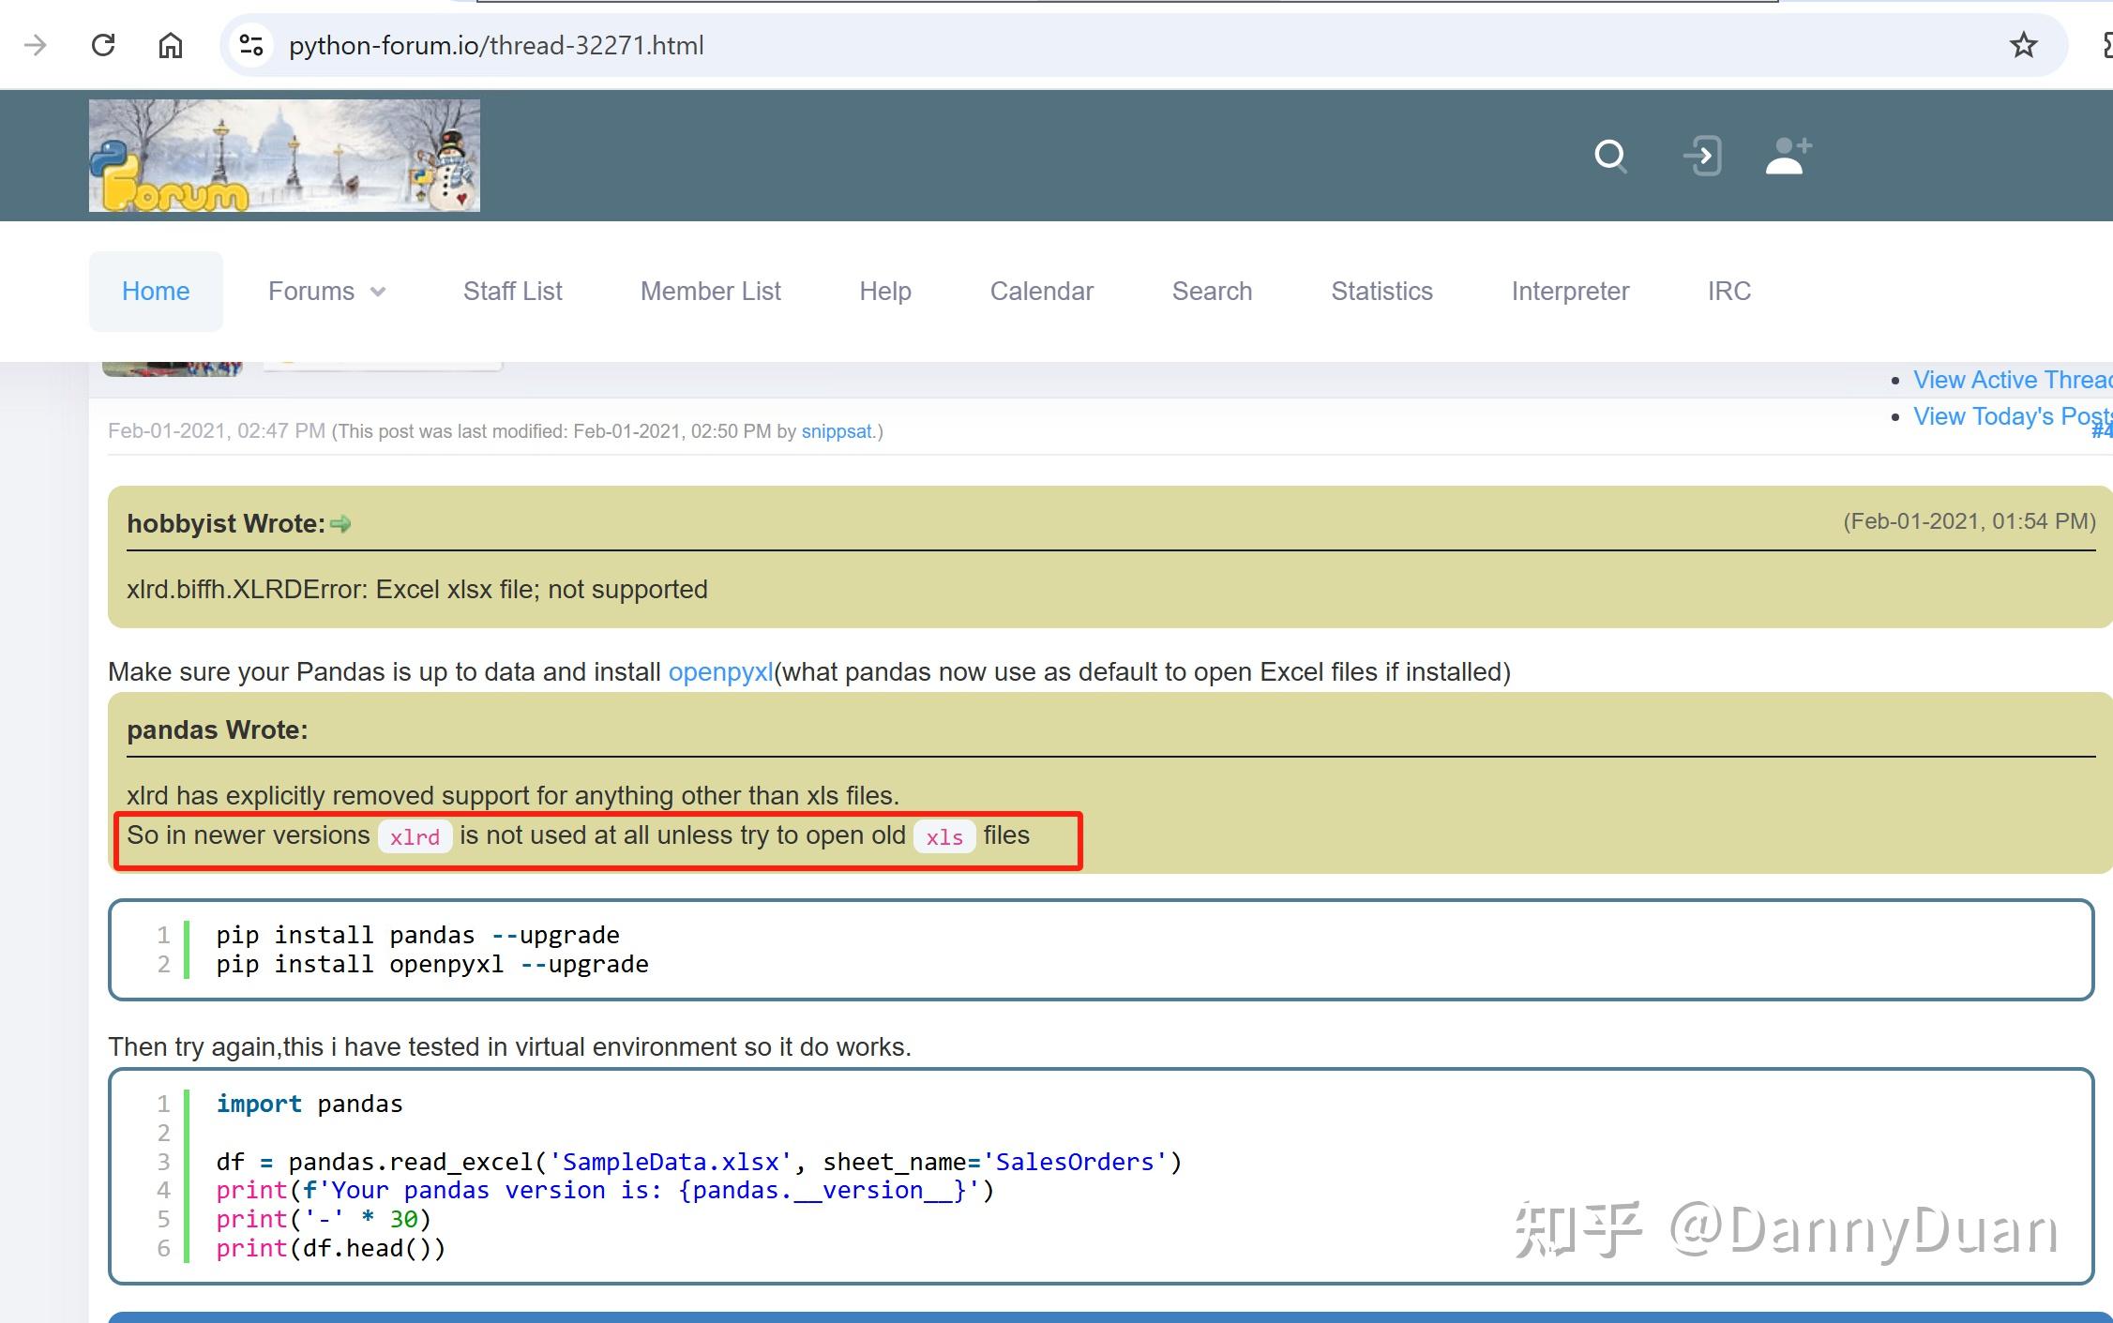The image size is (2113, 1323).
Task: Click green arrow beside hobbyist Wrote
Action: [340, 524]
